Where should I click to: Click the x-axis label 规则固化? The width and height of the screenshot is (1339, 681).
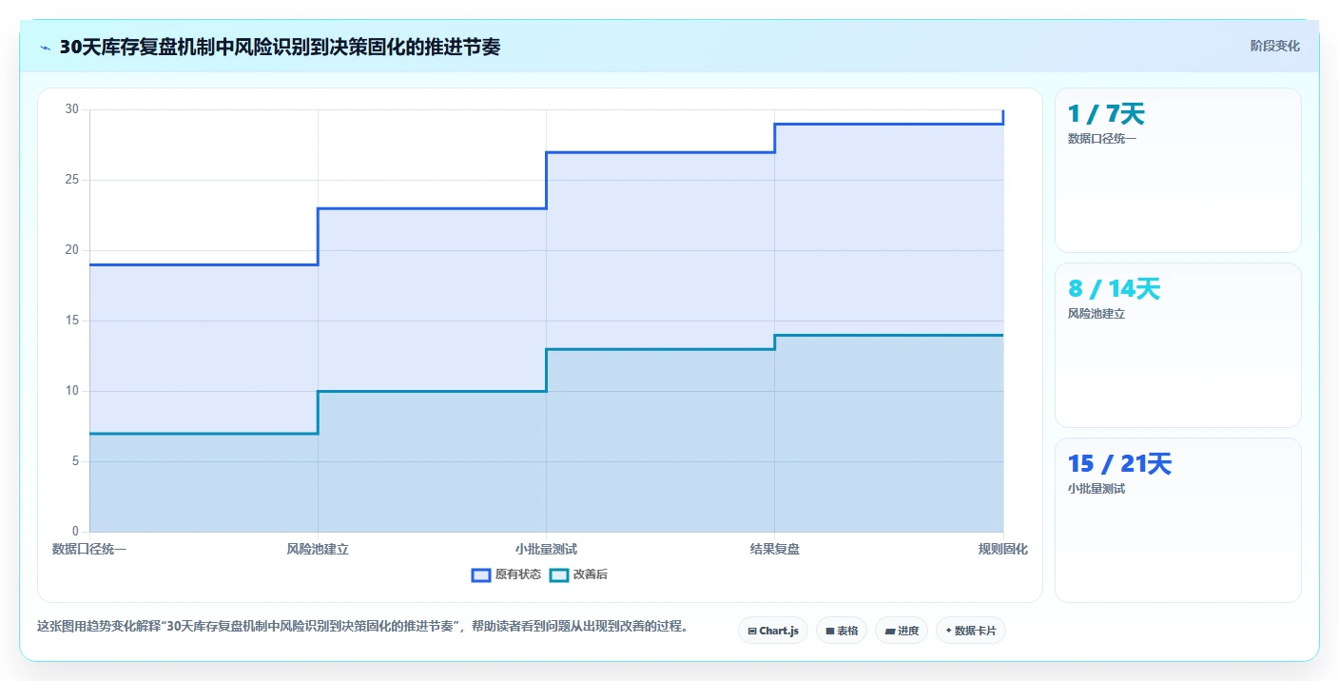pos(1003,549)
